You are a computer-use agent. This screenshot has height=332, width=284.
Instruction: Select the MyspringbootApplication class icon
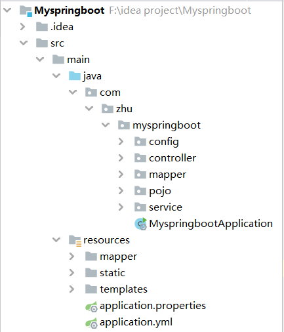pos(140,224)
